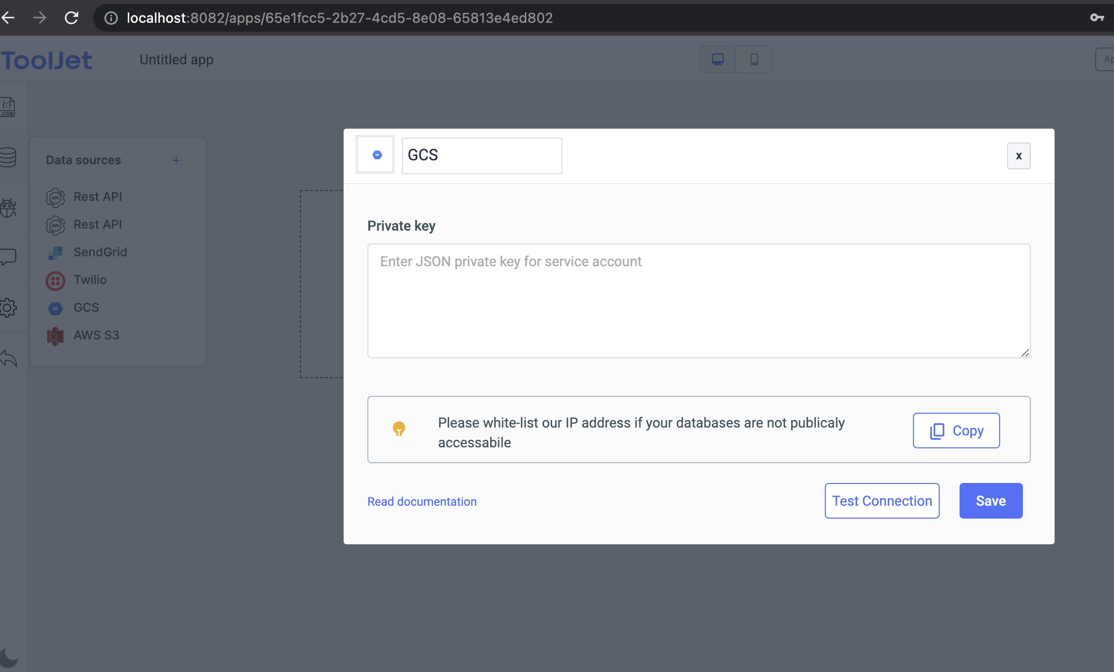Switch to desktop preview mode
Viewport: 1114px width, 672px height.
click(x=717, y=59)
